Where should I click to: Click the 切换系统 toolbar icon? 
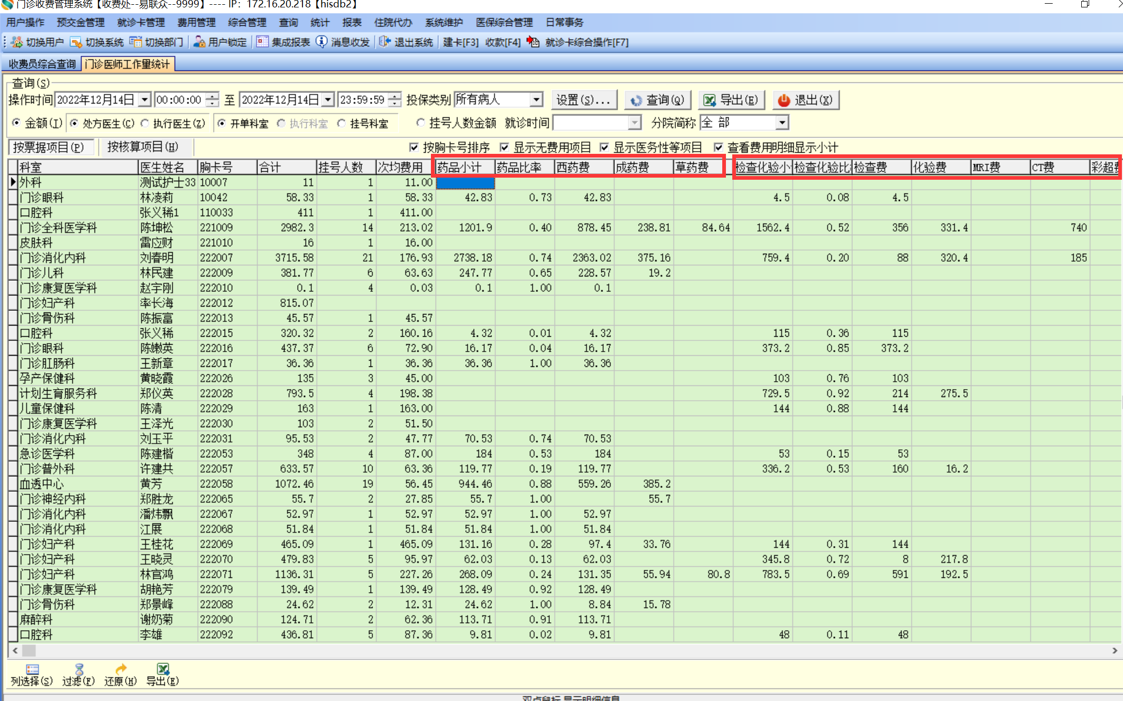(x=76, y=42)
